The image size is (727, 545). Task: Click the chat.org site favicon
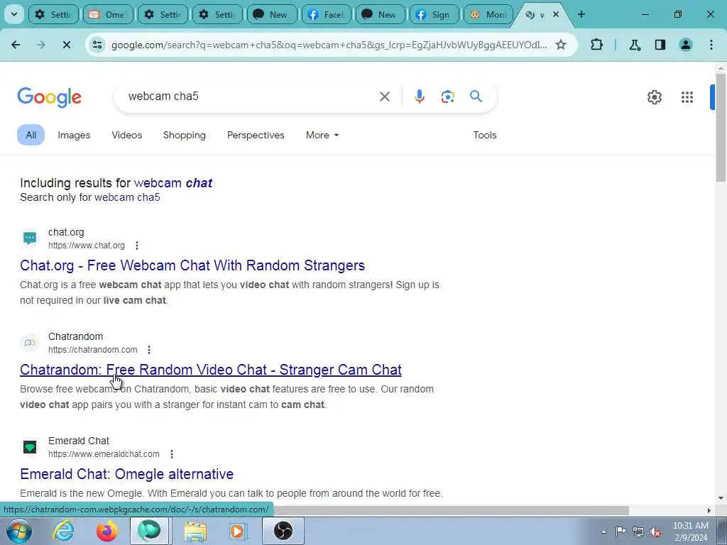[x=30, y=238]
